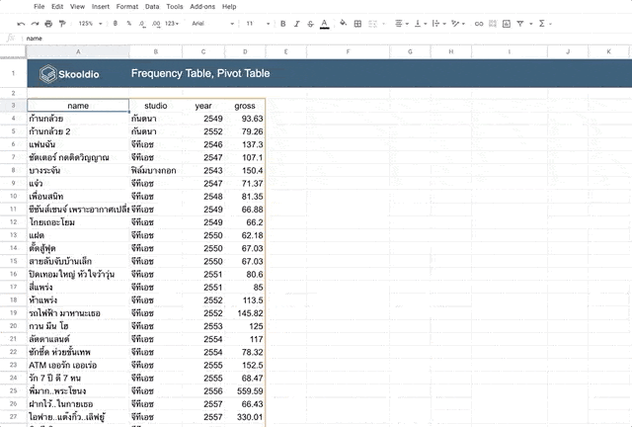Open the Arial font dropdown
Image resolution: width=632 pixels, height=427 pixels.
[x=212, y=24]
